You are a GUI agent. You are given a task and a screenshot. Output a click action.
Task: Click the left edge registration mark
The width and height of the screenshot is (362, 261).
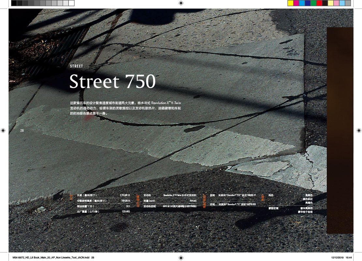click(3, 130)
